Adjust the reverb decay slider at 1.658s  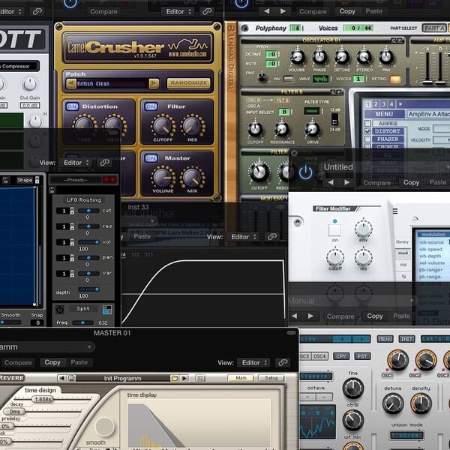click(43, 399)
